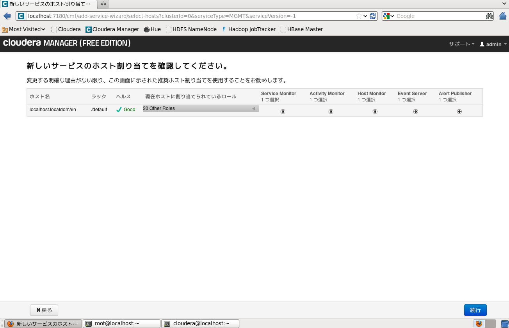The height and width of the screenshot is (328, 509).
Task: Expand the 20 Other Roles list
Action: pos(201,108)
